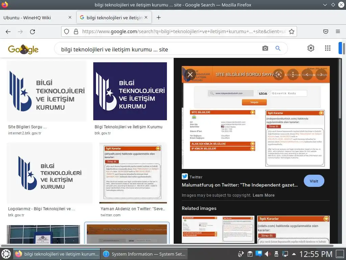Open Firefox tracking protection shield

click(x=67, y=31)
